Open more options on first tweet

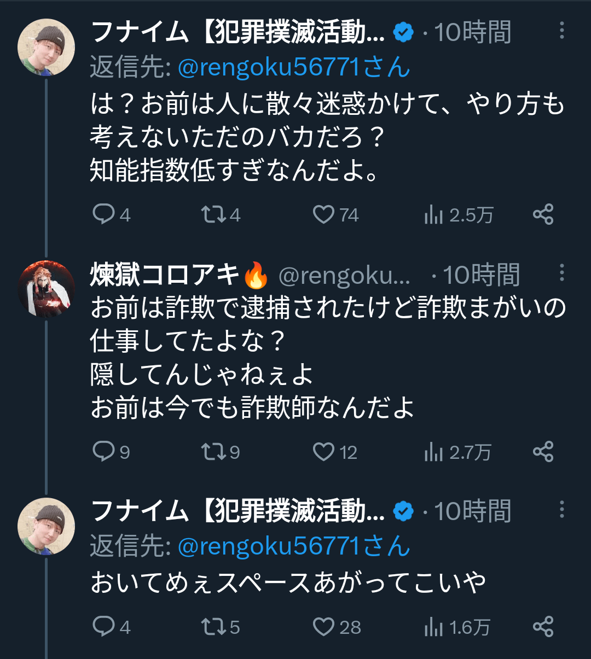pos(561,31)
